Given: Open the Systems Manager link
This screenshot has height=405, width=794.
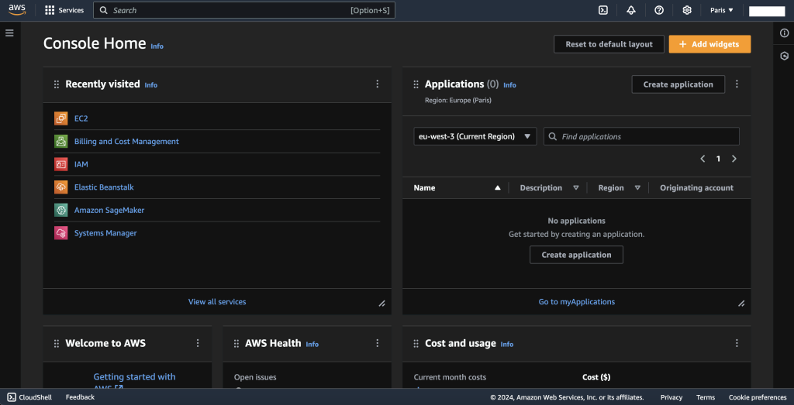Looking at the screenshot, I should pos(105,233).
